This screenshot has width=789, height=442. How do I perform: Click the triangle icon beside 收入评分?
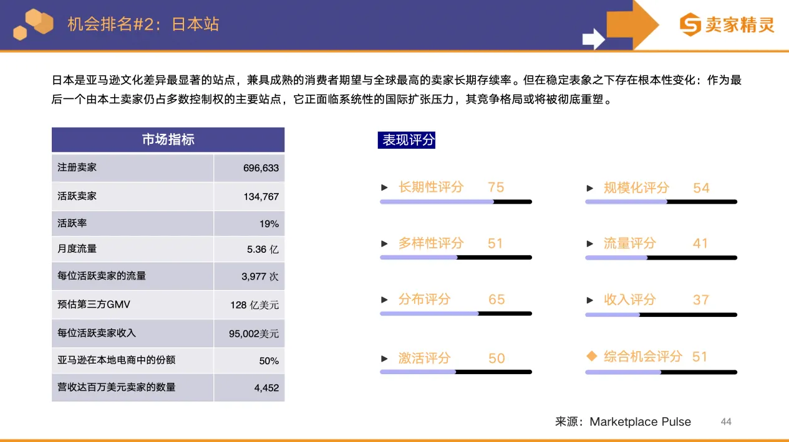pyautogui.click(x=589, y=299)
